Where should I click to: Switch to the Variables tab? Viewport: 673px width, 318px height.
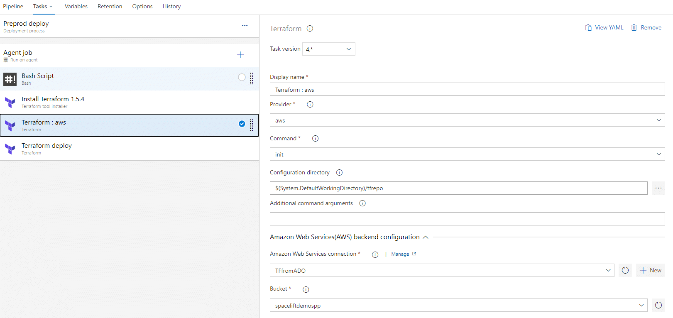[76, 6]
